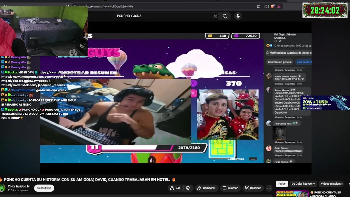Advance the chips row with right arrow

(x=349, y=184)
